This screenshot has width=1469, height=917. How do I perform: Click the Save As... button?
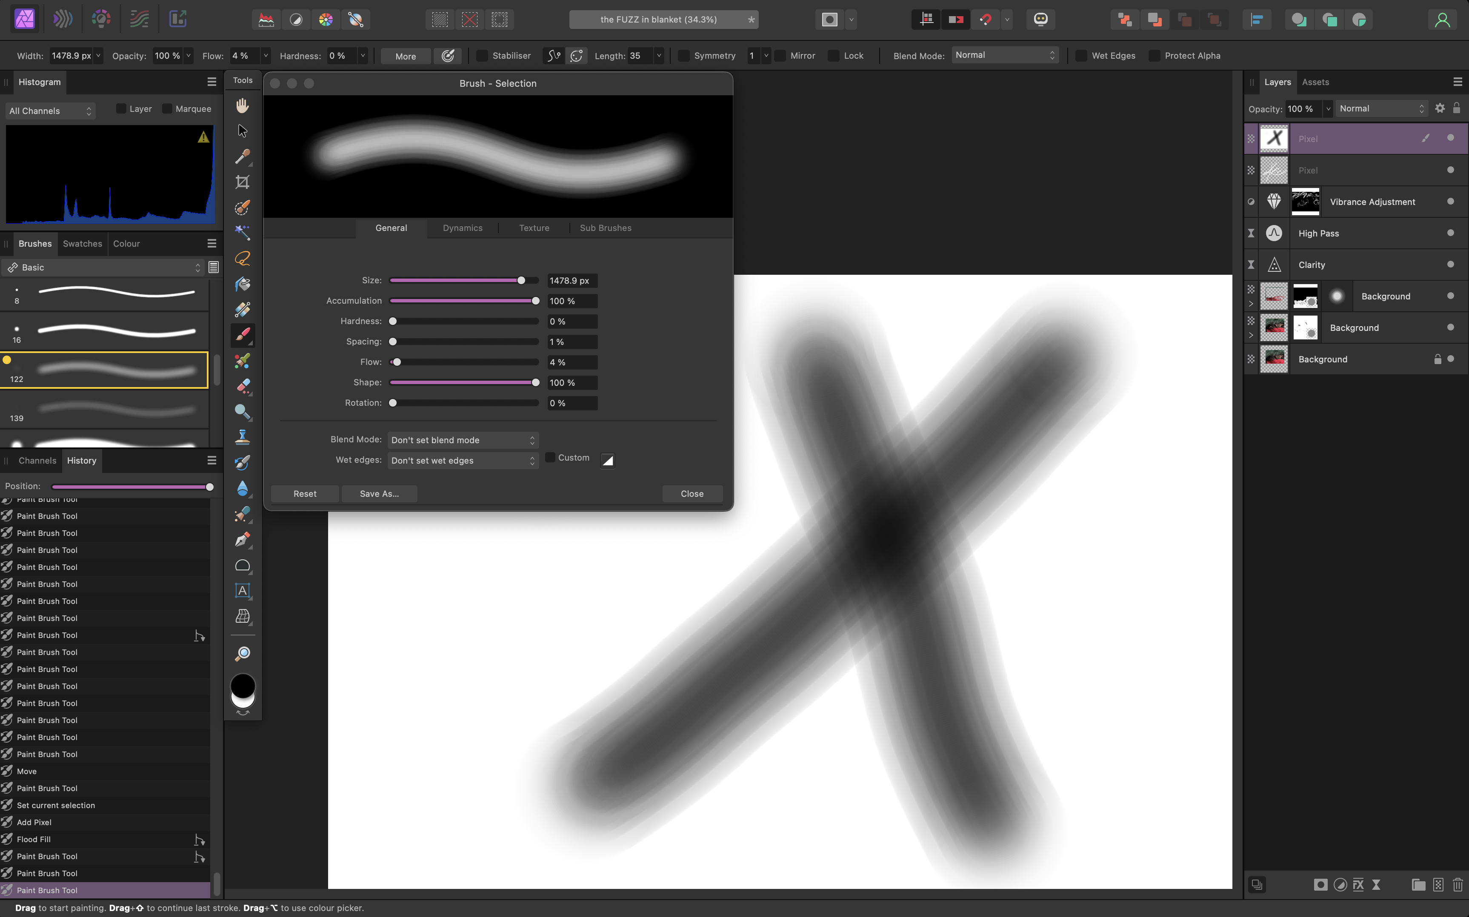click(379, 494)
